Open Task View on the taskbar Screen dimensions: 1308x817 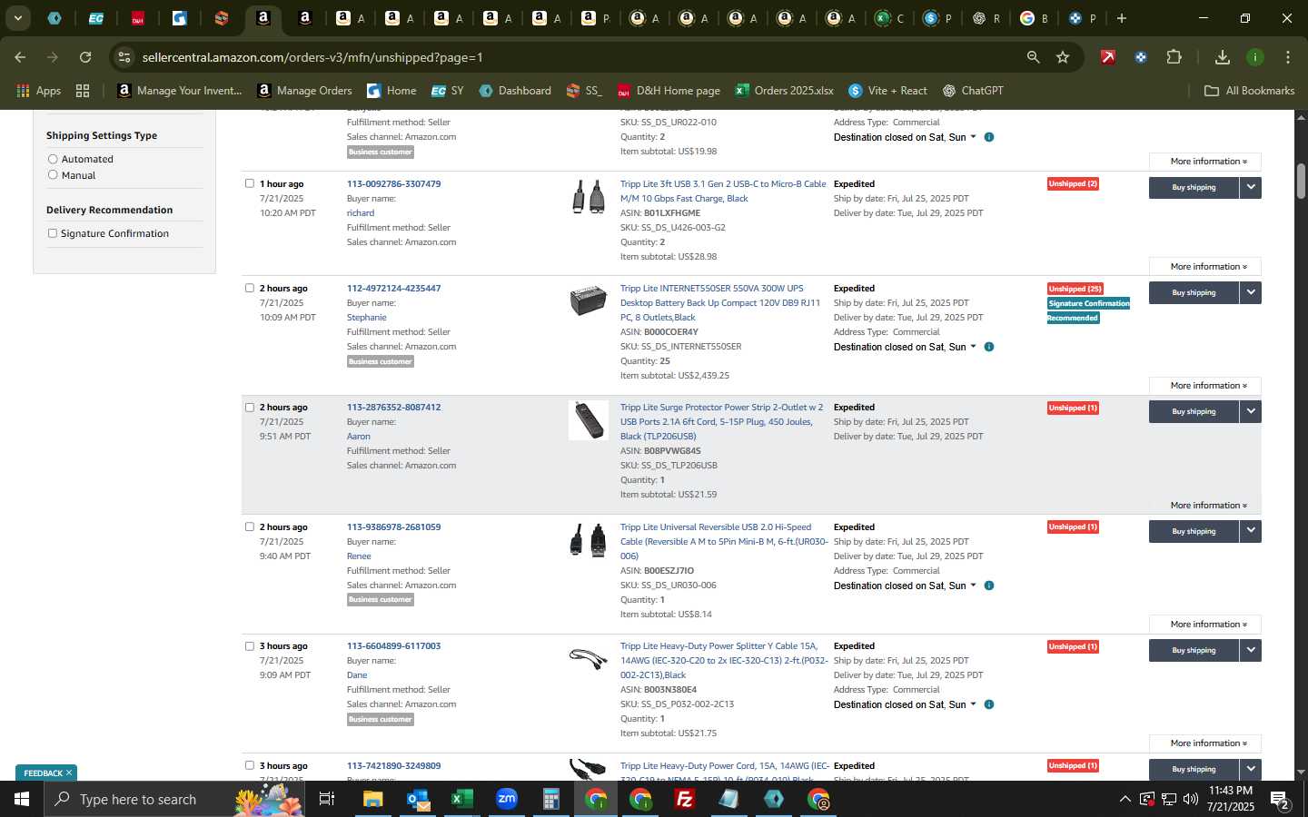pyautogui.click(x=327, y=799)
